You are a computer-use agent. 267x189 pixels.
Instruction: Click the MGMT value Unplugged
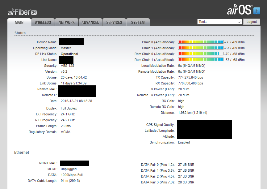tap(69, 169)
